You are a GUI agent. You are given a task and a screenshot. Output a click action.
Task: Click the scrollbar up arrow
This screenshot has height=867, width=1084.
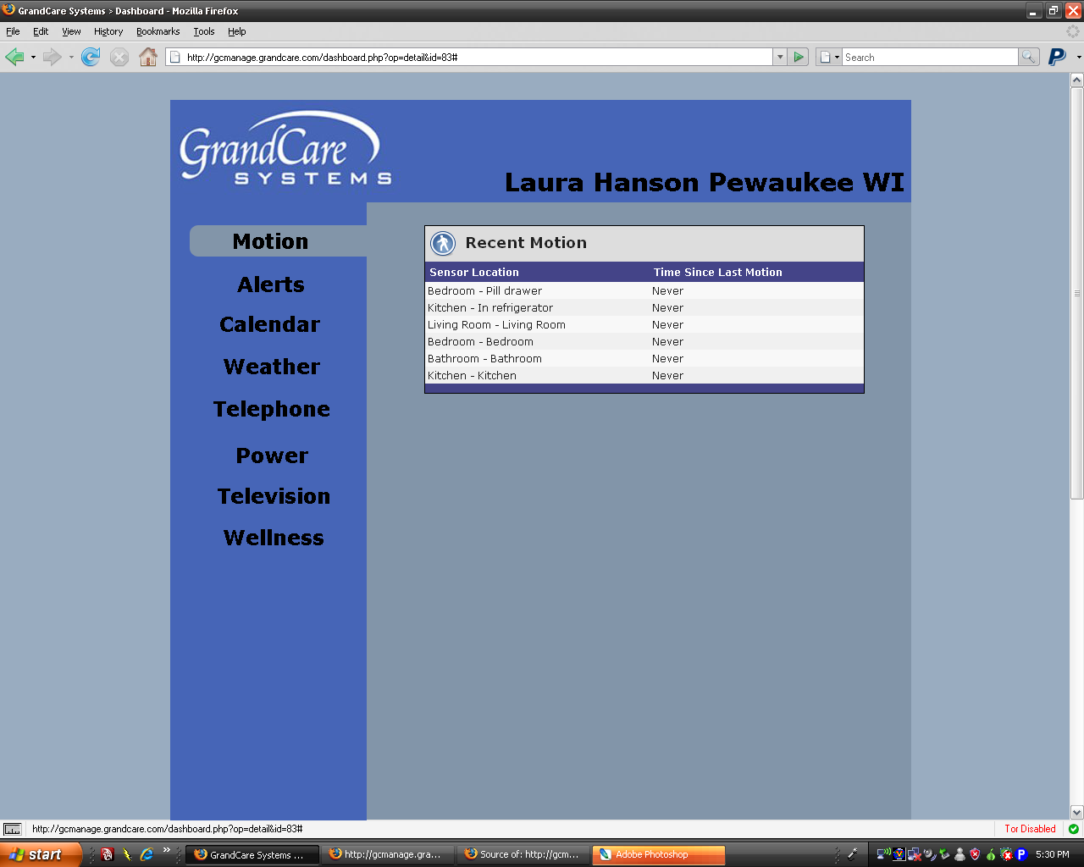1077,80
